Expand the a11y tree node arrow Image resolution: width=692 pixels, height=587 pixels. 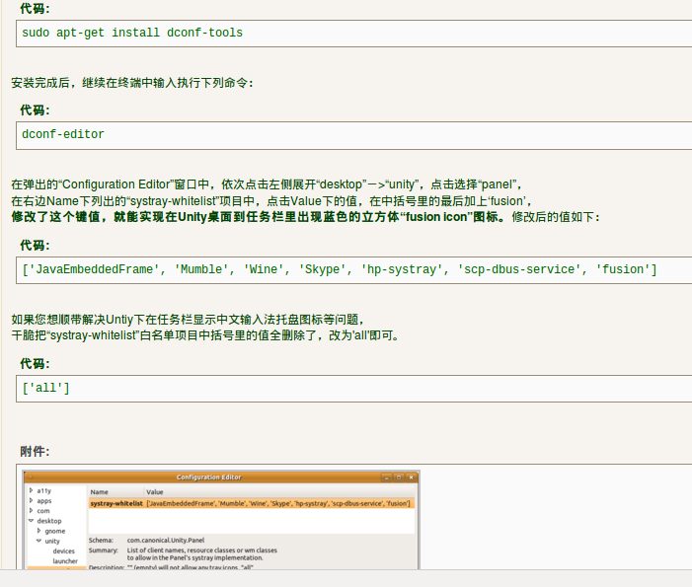31,490
